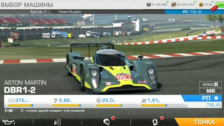Click the R$ currency icon
Image resolution: width=224 pixels, height=126 pixels.
click(x=174, y=5)
